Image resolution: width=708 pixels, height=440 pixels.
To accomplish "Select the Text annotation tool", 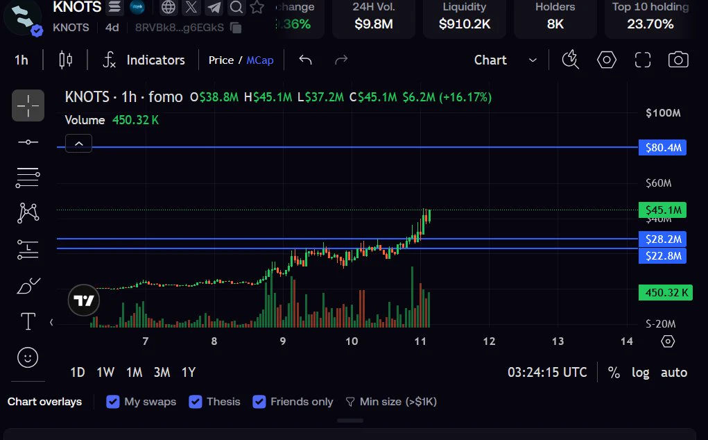I will pyautogui.click(x=28, y=321).
